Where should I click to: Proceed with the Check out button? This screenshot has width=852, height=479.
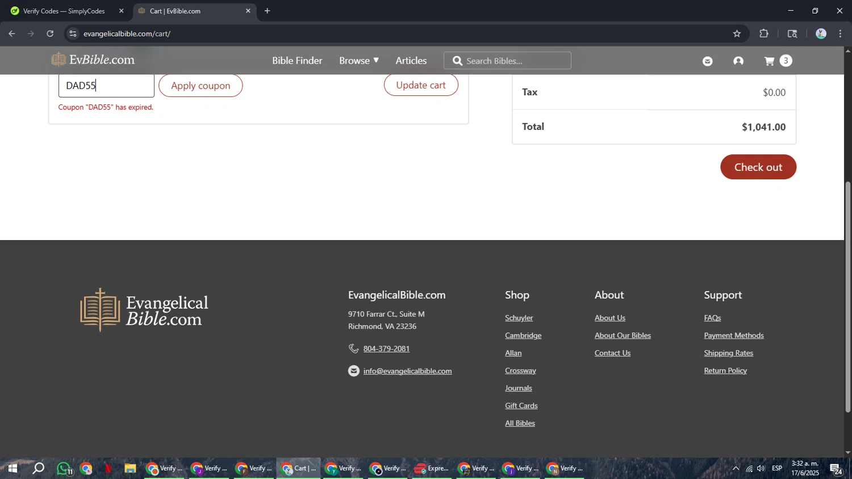pyautogui.click(x=758, y=167)
